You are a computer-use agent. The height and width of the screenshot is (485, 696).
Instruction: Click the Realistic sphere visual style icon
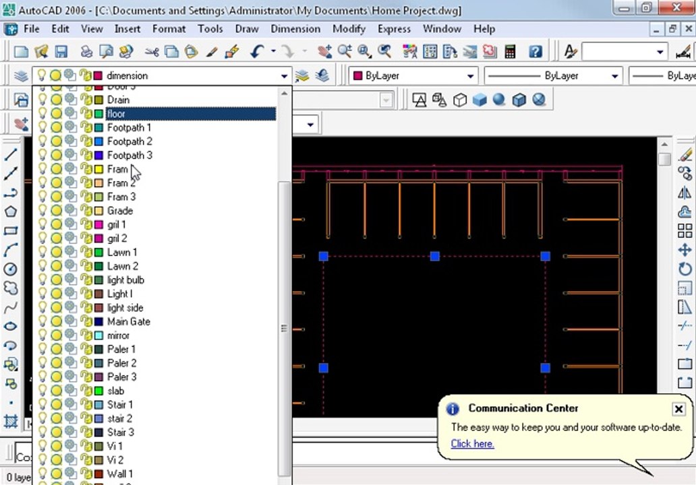499,99
